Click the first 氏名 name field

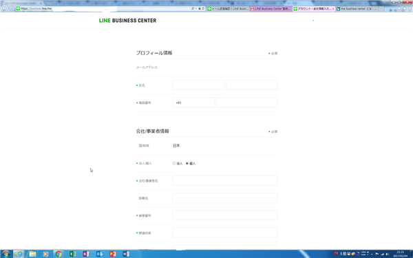point(199,85)
